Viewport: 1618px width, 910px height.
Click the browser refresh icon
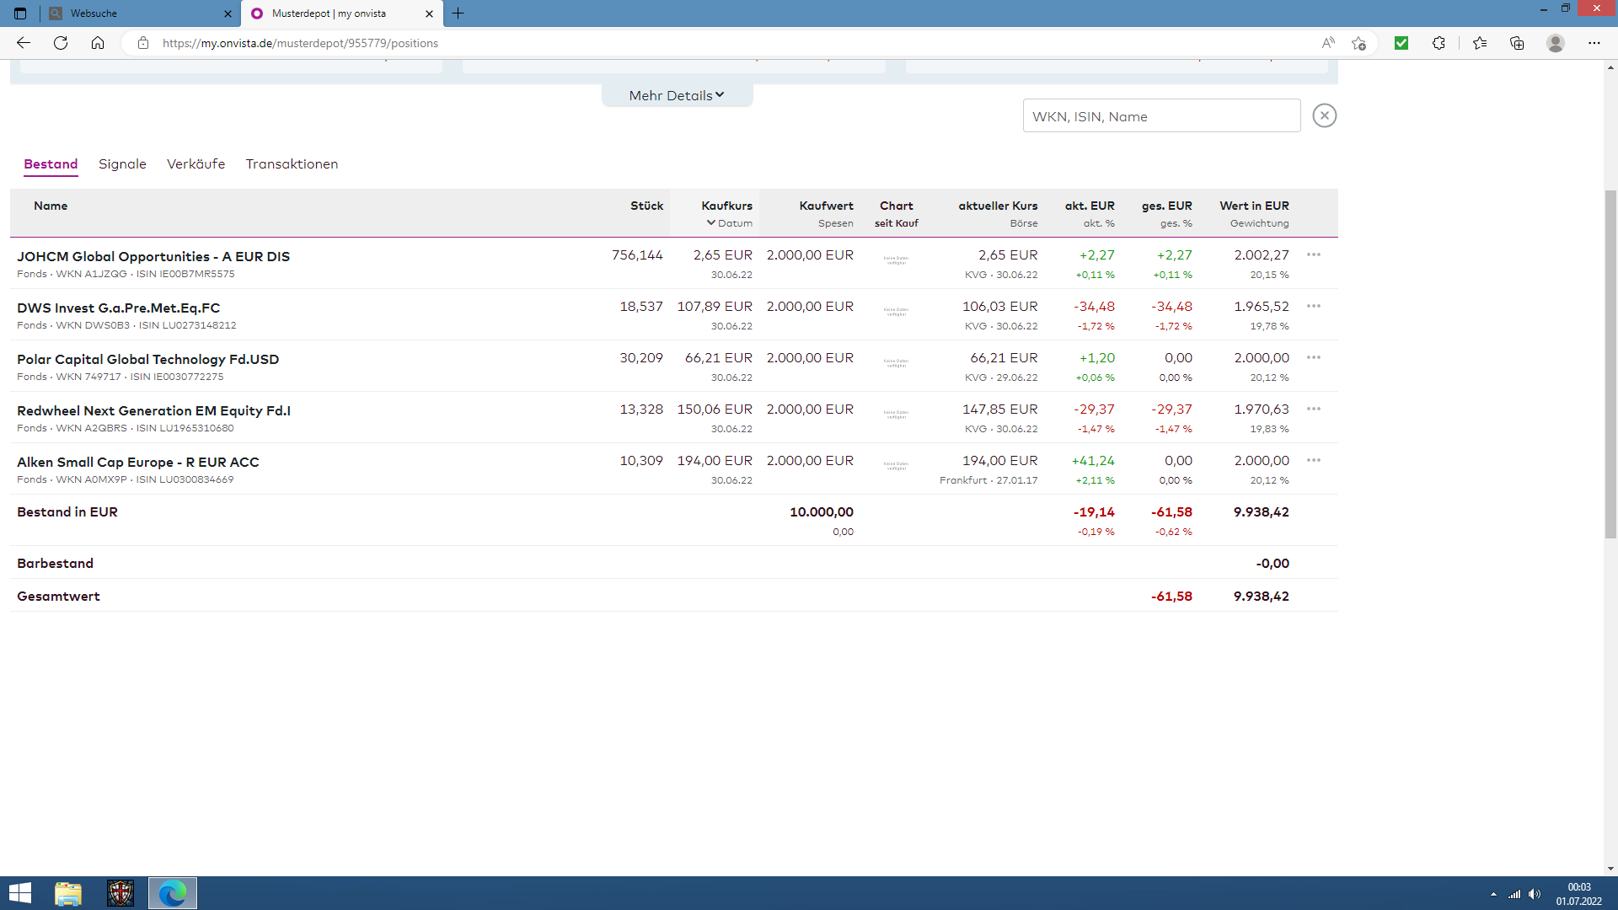(x=61, y=43)
